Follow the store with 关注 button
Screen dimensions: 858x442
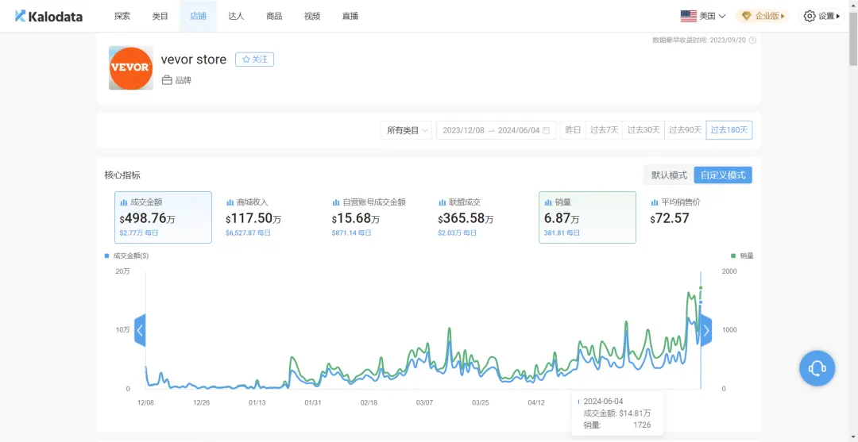coord(254,60)
